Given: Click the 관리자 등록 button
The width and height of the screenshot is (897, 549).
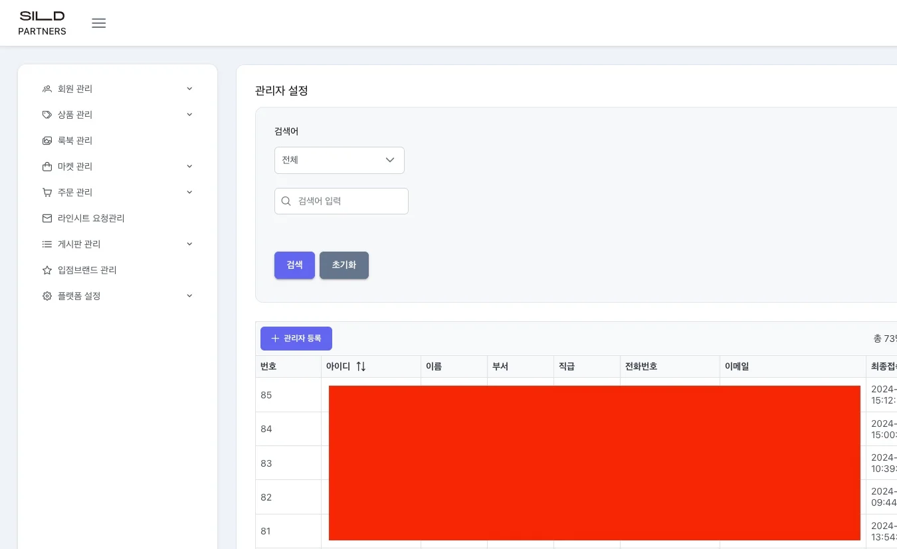Looking at the screenshot, I should [x=296, y=339].
